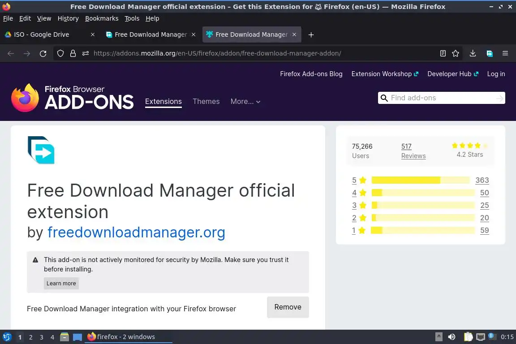The width and height of the screenshot is (516, 344).
Task: Switch to workspace 4
Action: click(x=52, y=337)
